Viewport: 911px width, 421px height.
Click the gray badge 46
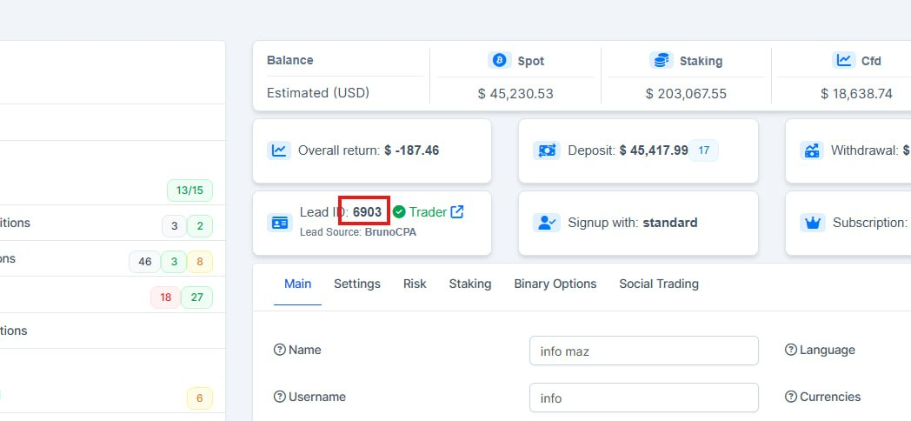click(x=144, y=262)
